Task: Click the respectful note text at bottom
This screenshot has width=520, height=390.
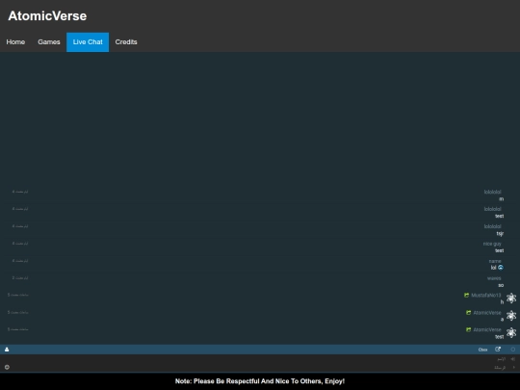Action: tap(260, 381)
